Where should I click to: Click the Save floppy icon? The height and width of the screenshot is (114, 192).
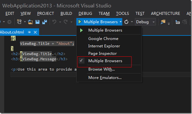click(x=37, y=22)
